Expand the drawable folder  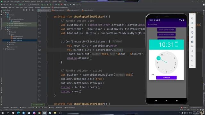(x=7, y=32)
